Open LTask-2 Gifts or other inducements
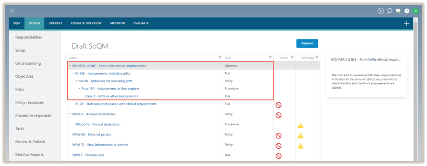 (x=111, y=96)
